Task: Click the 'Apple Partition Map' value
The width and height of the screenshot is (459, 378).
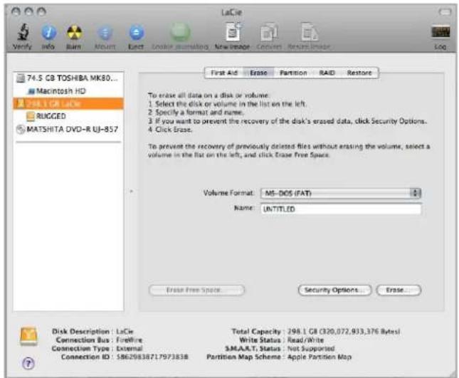Action: pyautogui.click(x=319, y=357)
